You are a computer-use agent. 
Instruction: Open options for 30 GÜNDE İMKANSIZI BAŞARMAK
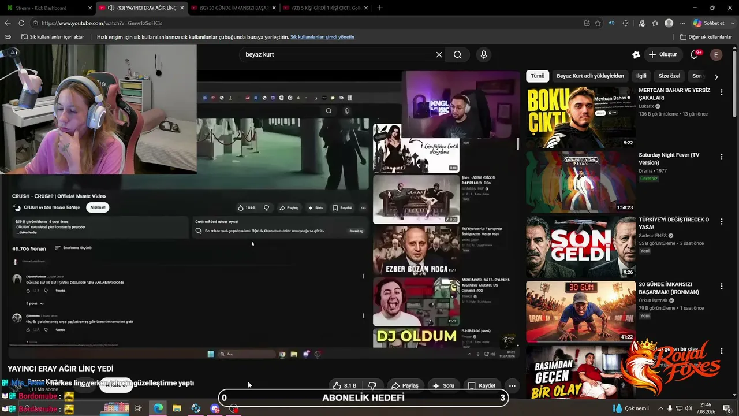coord(721,286)
